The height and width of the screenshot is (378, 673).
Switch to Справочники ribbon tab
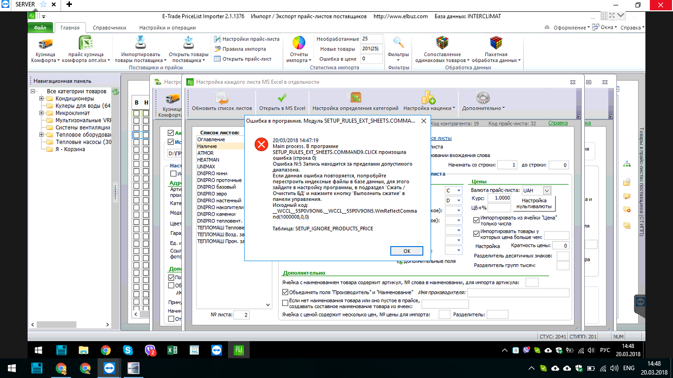tap(109, 28)
